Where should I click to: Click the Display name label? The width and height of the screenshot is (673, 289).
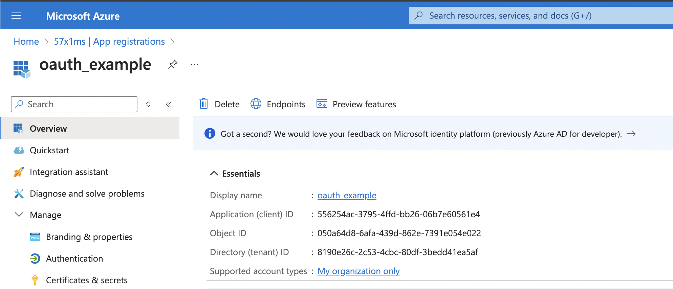[x=236, y=195]
